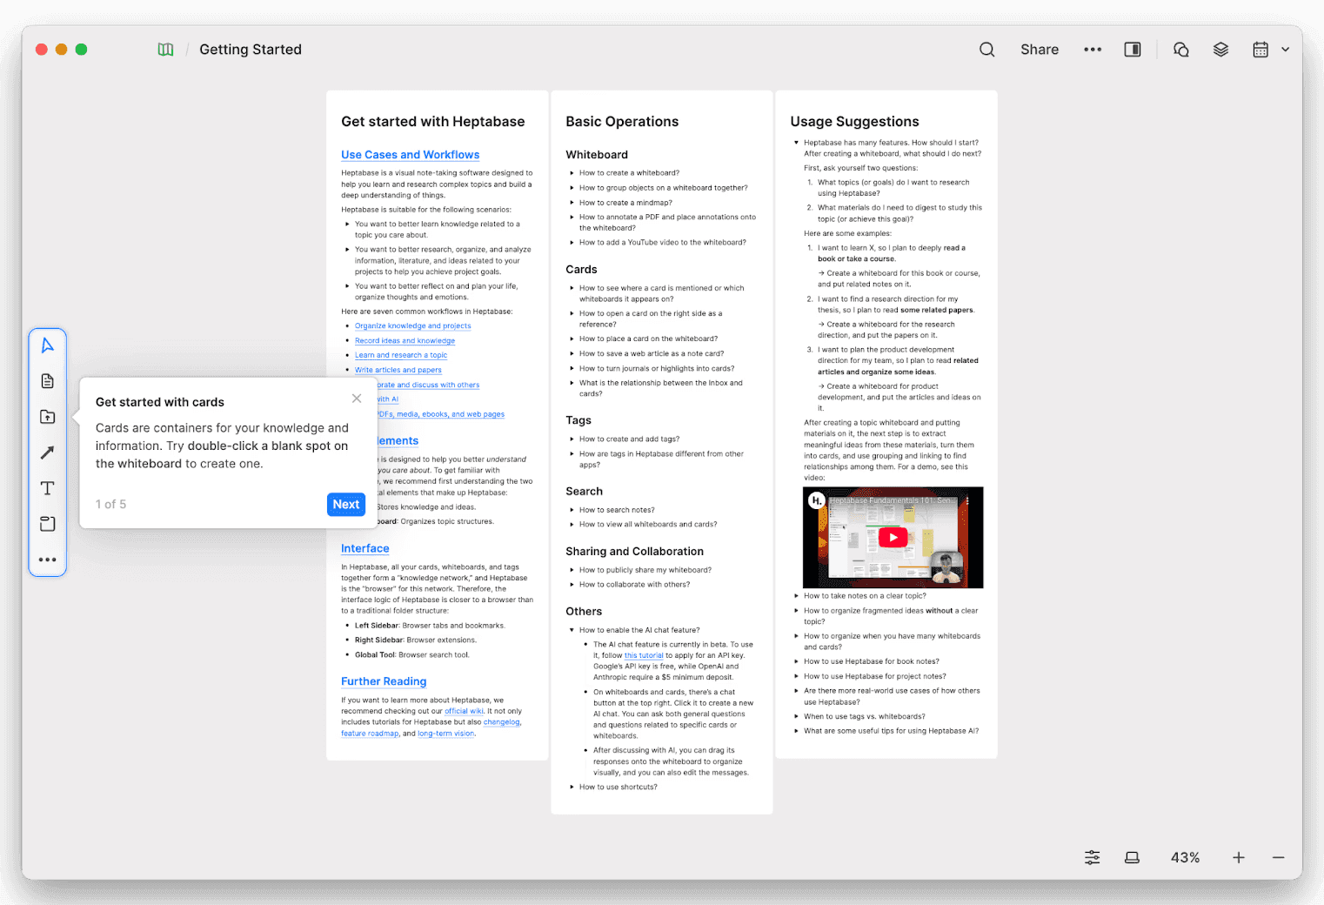The width and height of the screenshot is (1324, 905).
Task: Toggle the right sidebar panel
Action: pos(1132,50)
